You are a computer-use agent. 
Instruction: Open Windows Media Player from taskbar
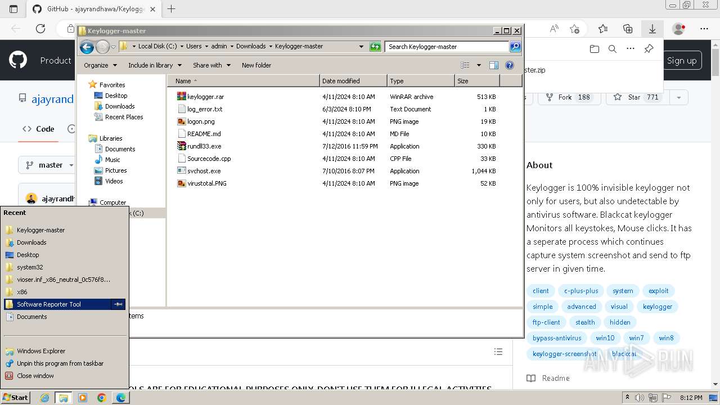pyautogui.click(x=83, y=398)
